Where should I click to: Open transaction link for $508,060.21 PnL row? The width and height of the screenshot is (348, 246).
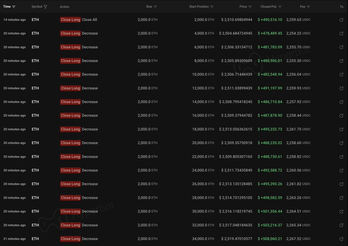(x=341, y=239)
